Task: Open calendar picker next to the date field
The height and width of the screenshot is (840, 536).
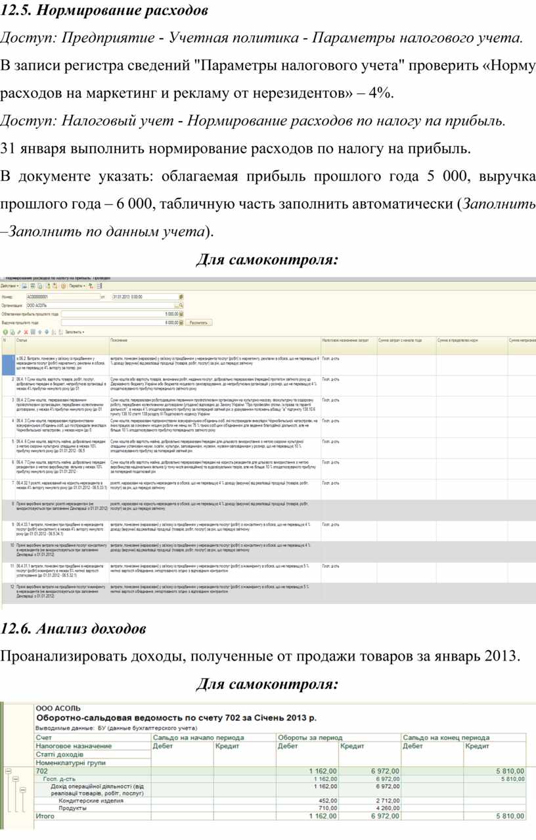Action: [181, 296]
